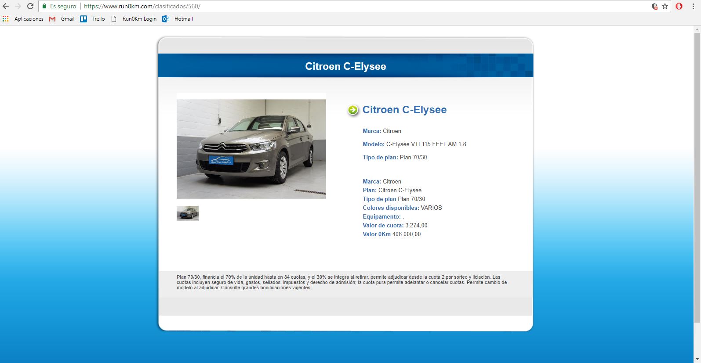
Task: Click the red Opera extension icon
Action: (679, 6)
